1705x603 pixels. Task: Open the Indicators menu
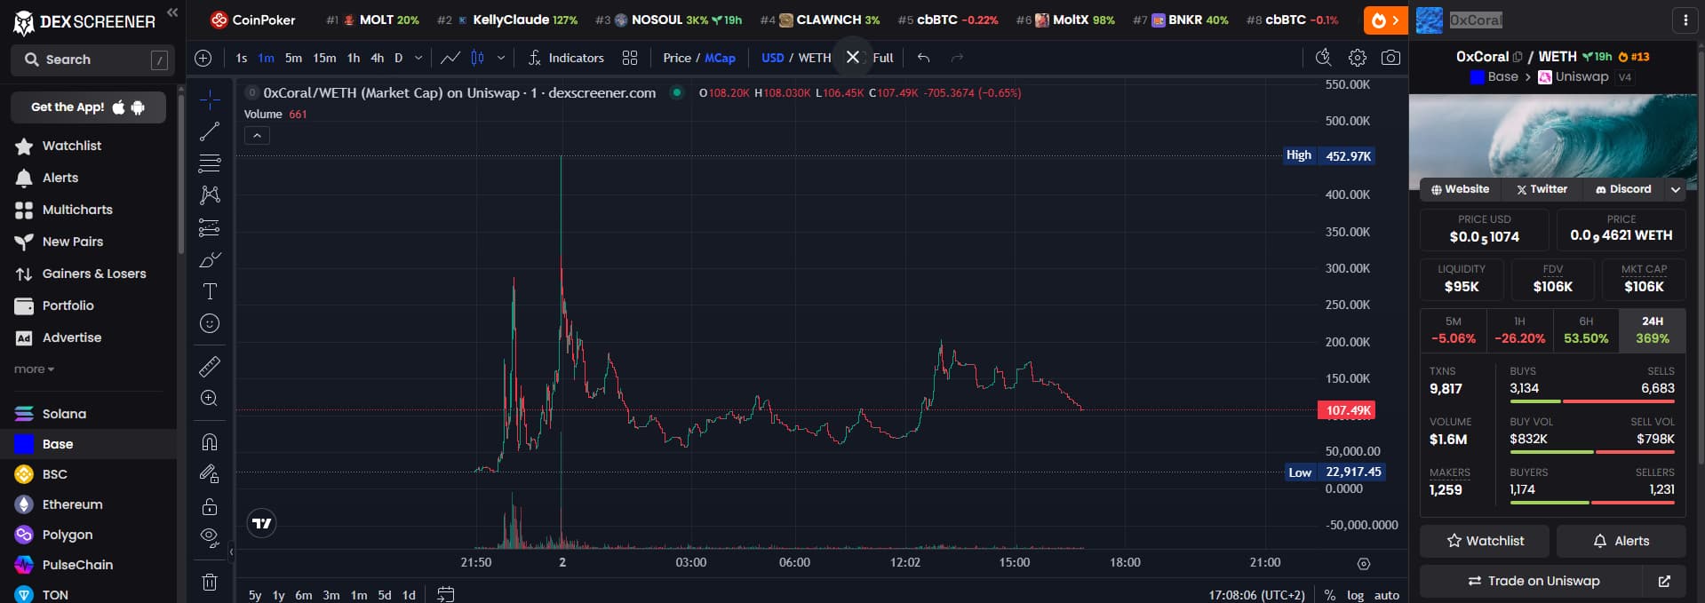(565, 58)
